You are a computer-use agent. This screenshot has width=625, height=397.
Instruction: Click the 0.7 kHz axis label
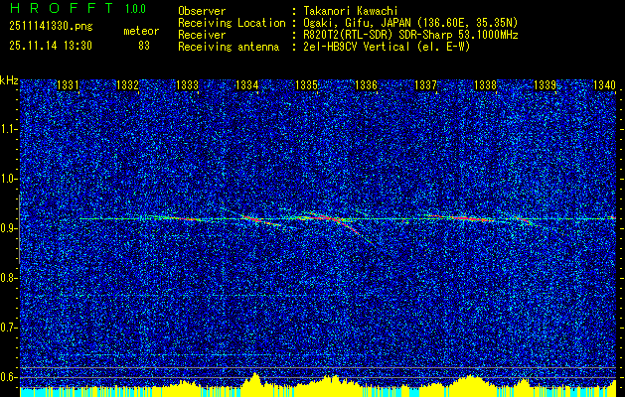(x=8, y=328)
